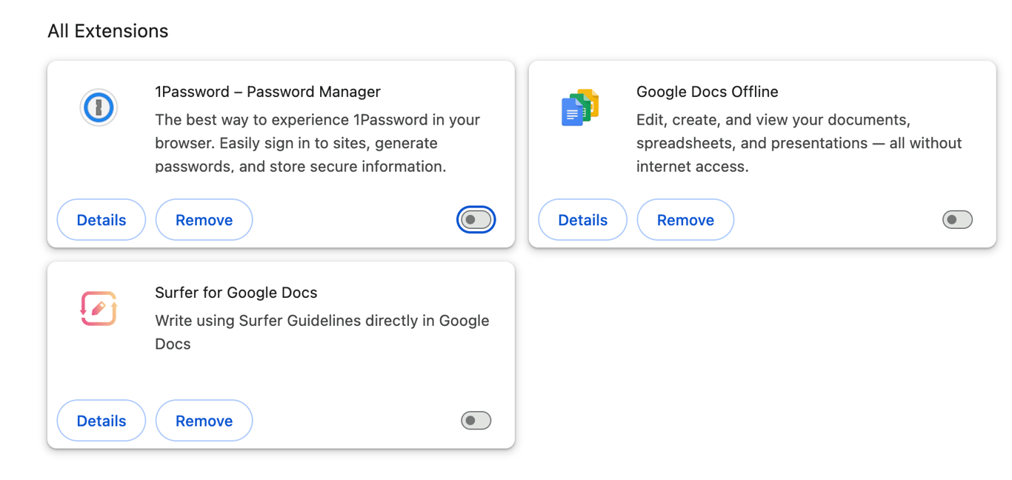Click the Surfer for Google Docs icon
The image size is (1012, 480).
pos(98,307)
